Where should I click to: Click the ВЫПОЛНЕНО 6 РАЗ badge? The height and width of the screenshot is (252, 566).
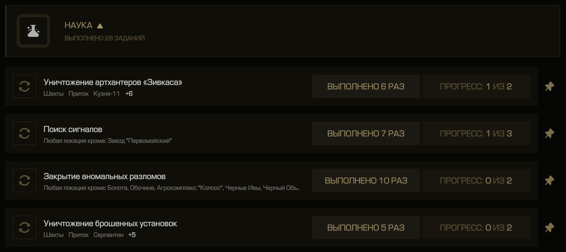pyautogui.click(x=366, y=86)
